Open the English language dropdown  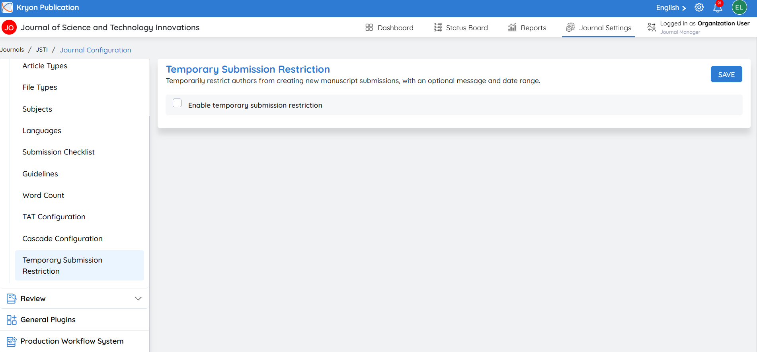pos(671,8)
